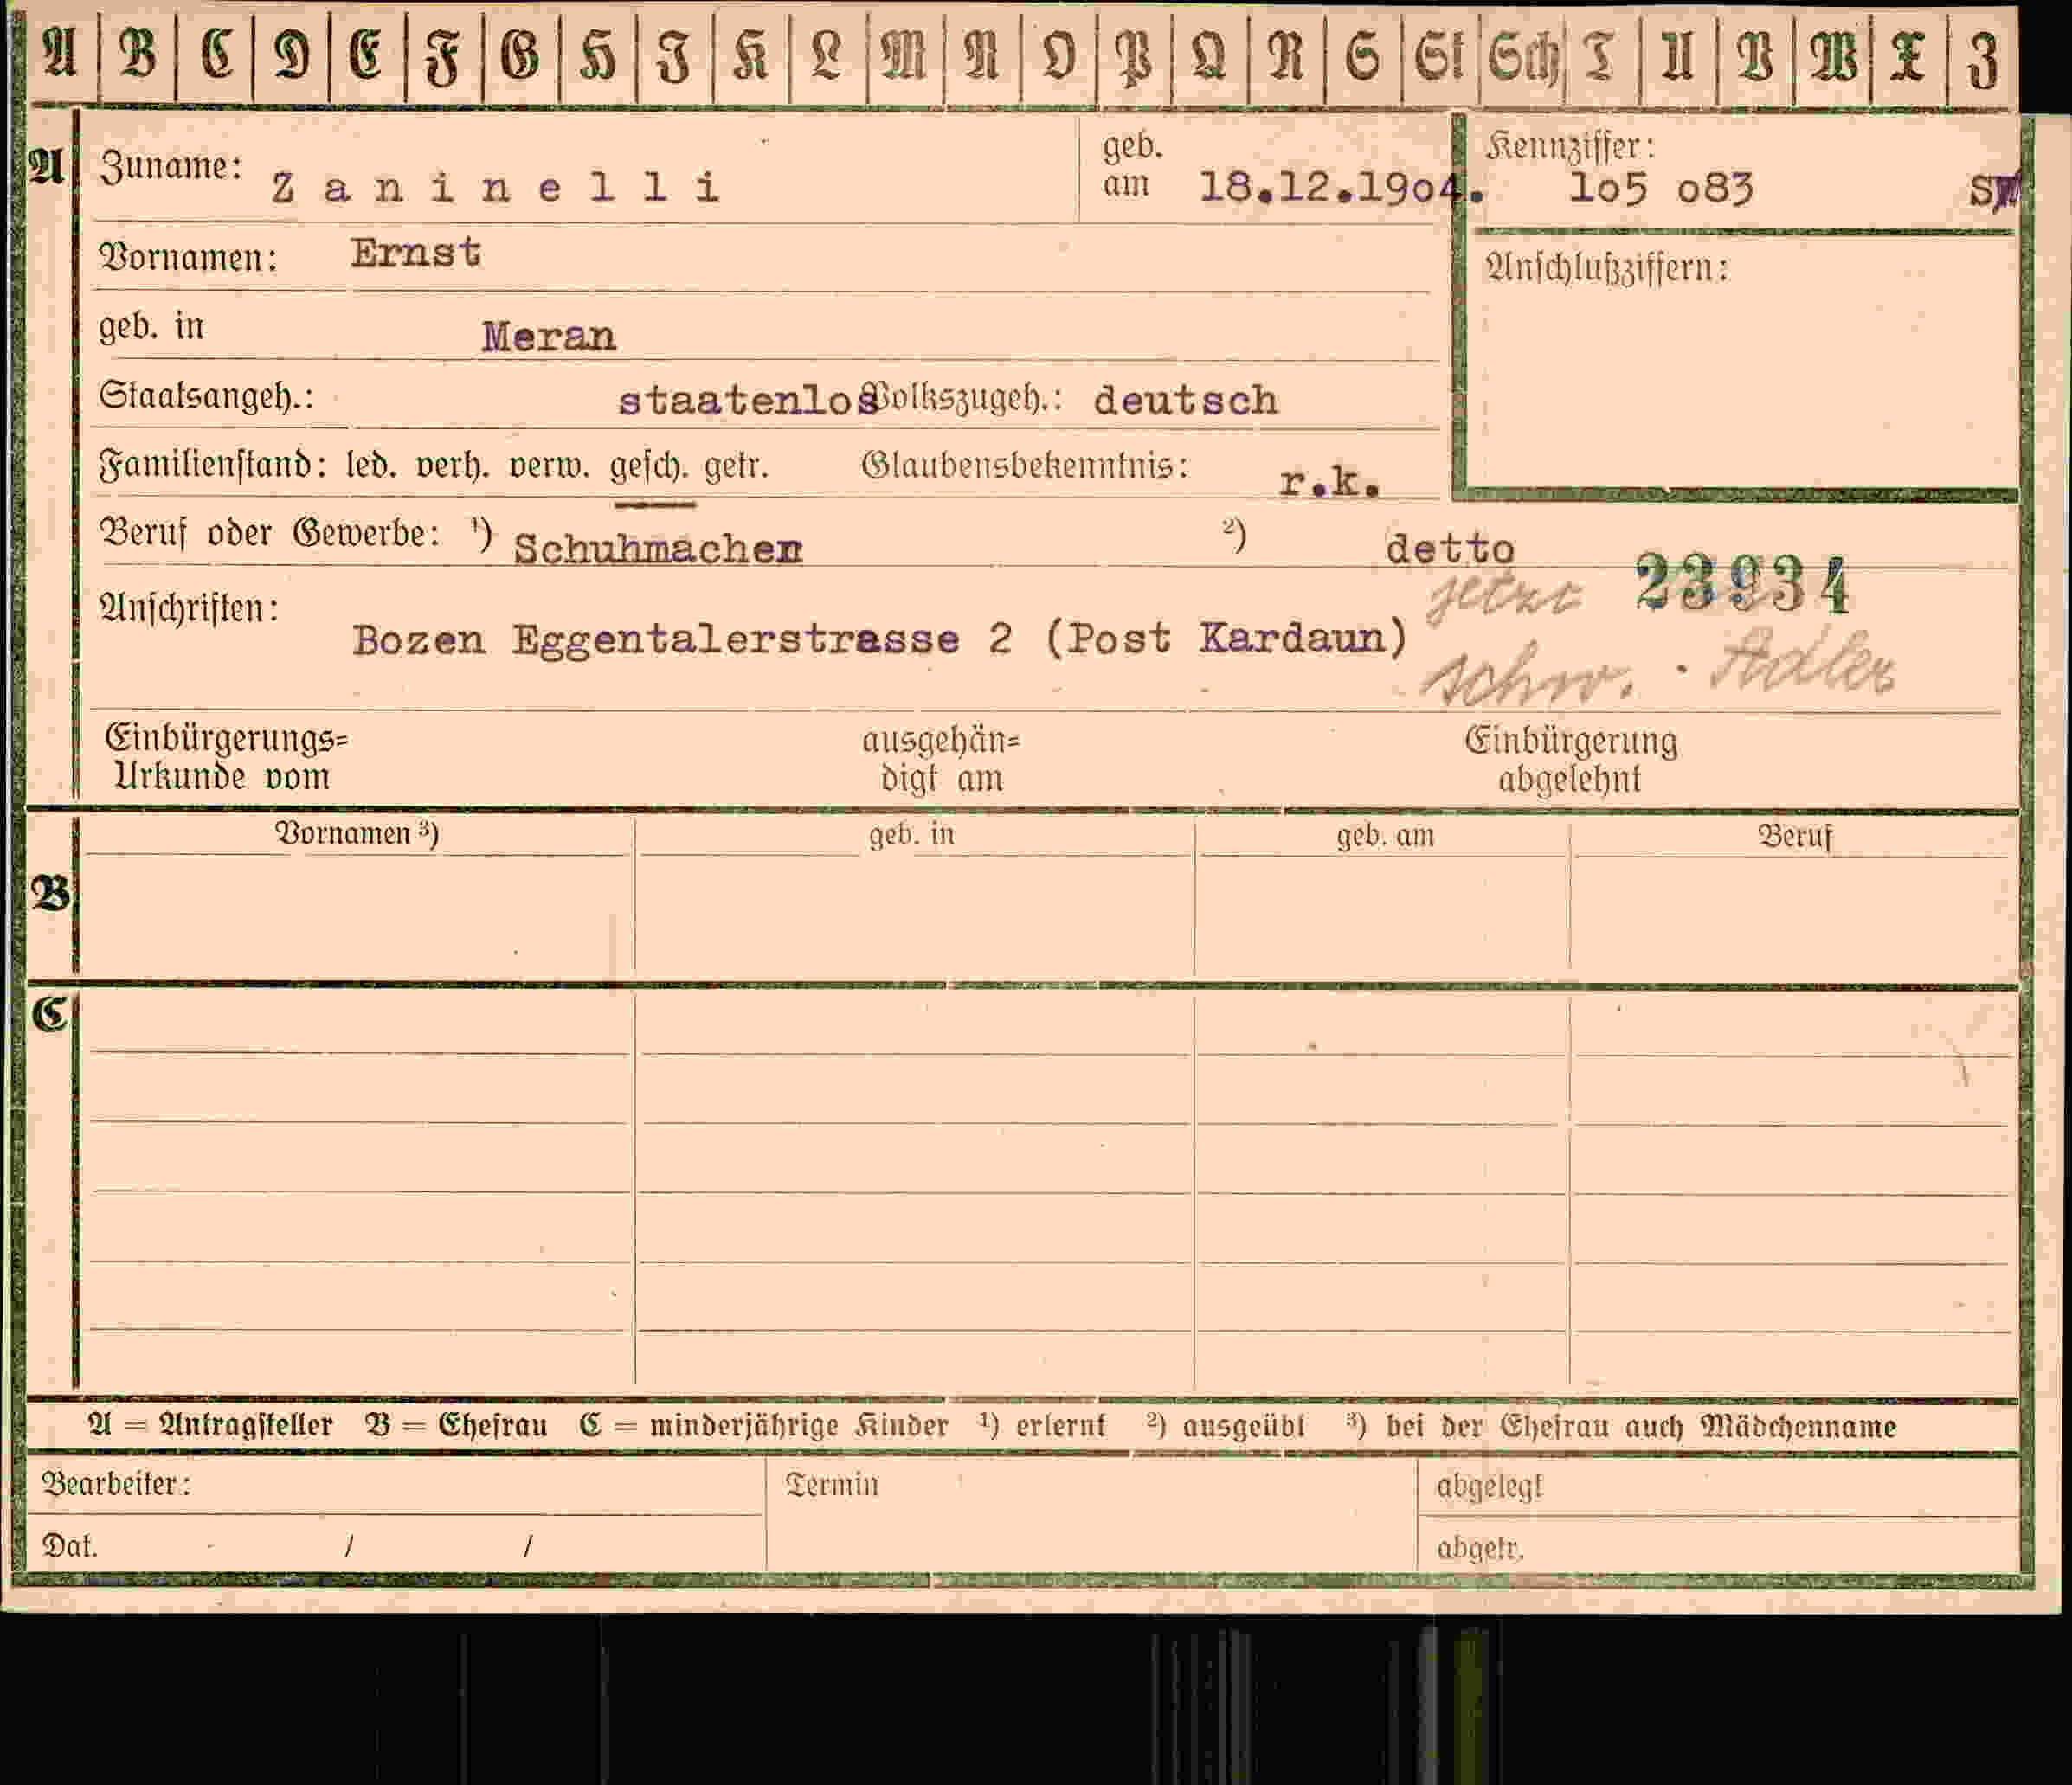Image resolution: width=2072 pixels, height=1785 pixels.
Task: Click the 'getr.' marital status option
Action: pos(736,466)
